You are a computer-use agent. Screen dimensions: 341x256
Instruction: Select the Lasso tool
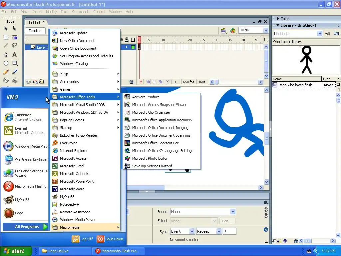(x=15, y=45)
